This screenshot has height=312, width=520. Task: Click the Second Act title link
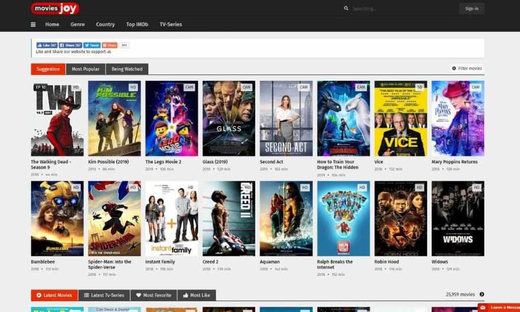[x=271, y=162]
